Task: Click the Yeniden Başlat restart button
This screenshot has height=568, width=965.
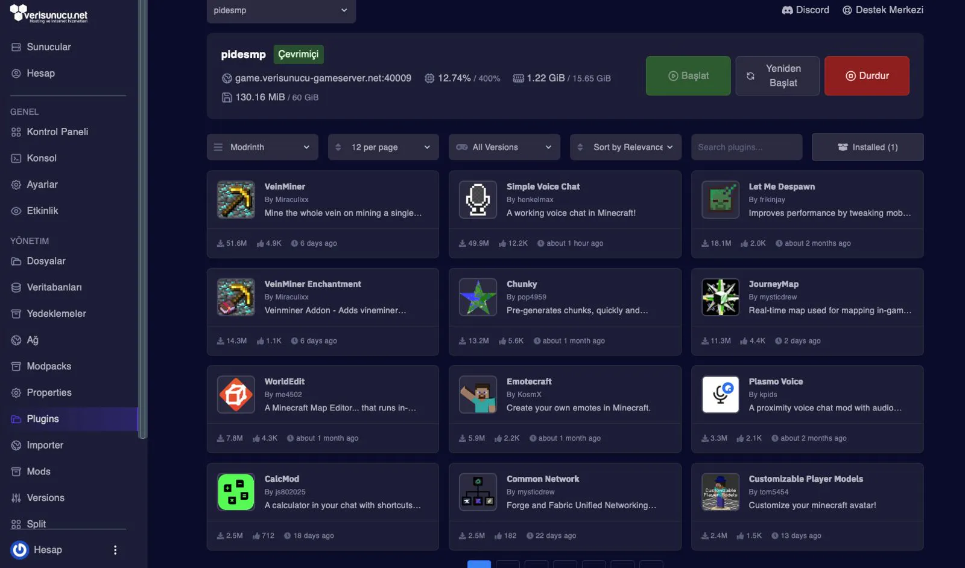Action: click(777, 76)
